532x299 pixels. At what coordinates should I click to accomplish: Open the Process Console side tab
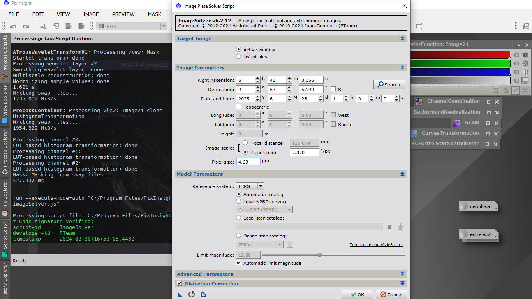pyautogui.click(x=5, y=57)
